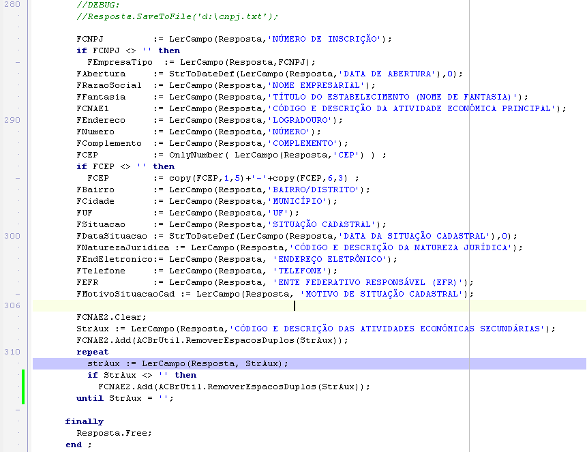This screenshot has width=587, height=452.
Task: Click the 'ATIVIDADE ECONÔMICA PRINCIPAL' string
Action: click(x=412, y=108)
